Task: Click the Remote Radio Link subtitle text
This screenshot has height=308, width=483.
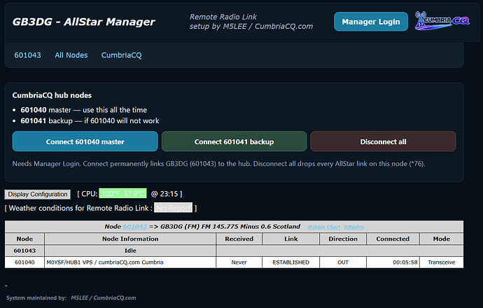Action: pos(223,17)
